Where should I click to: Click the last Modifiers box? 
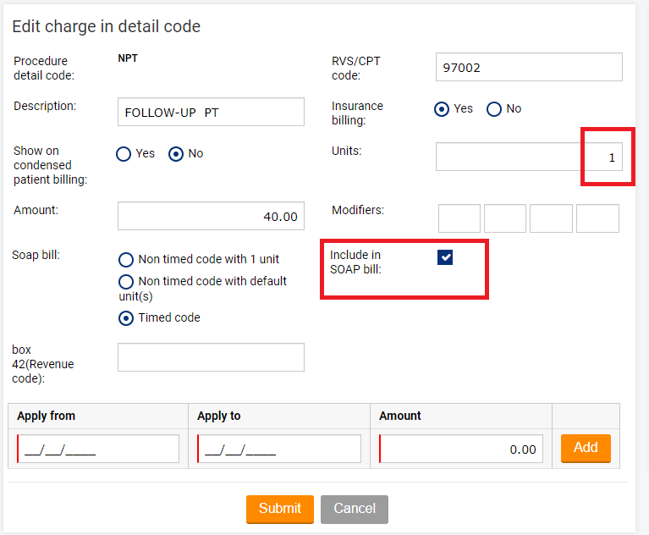click(597, 218)
